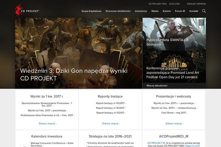Open Inwestorzy menu

click(141, 11)
